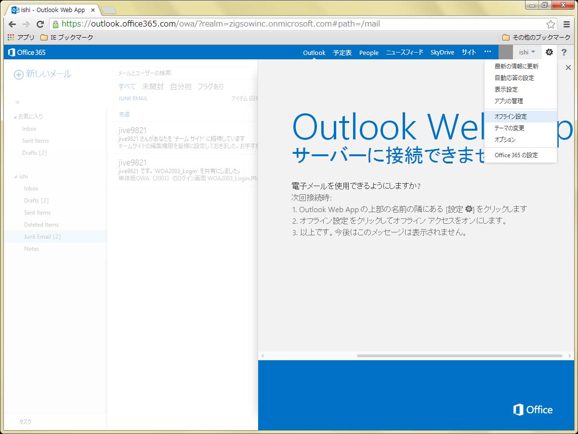Screen dimensions: 578x434
Task: Open the help question mark icon
Action: point(564,52)
